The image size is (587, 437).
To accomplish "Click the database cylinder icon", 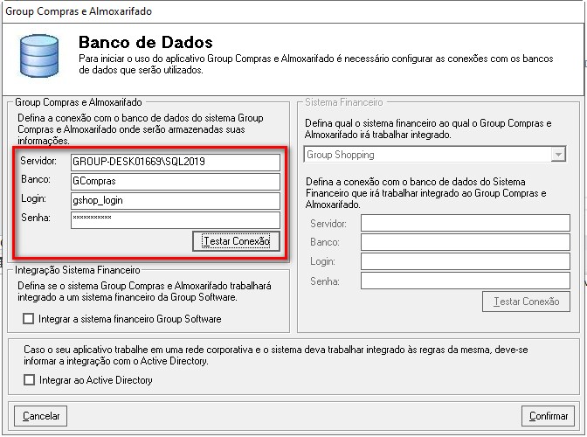I will [x=39, y=56].
